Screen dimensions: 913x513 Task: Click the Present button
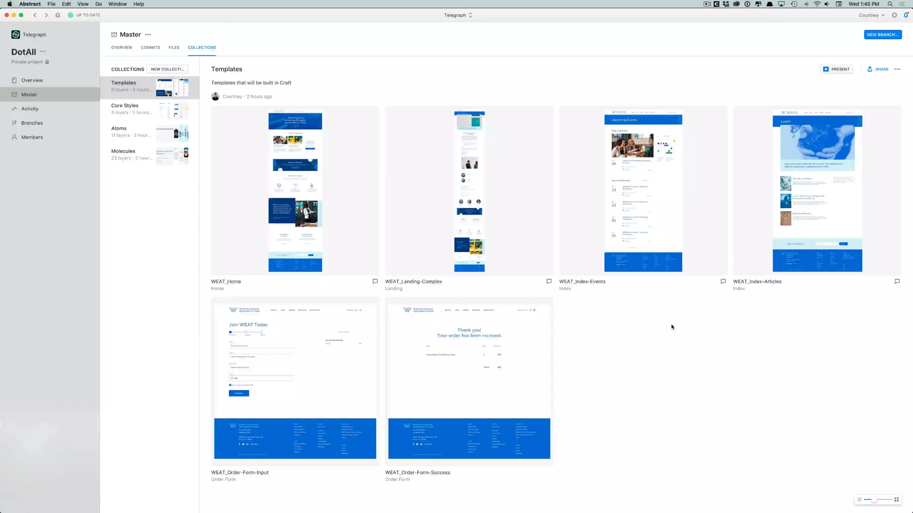tap(836, 69)
